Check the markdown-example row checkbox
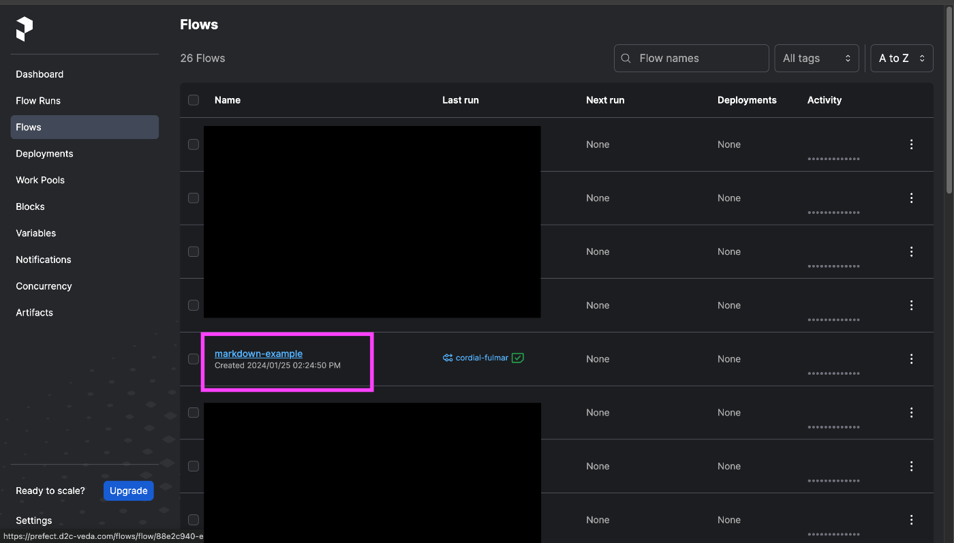The height and width of the screenshot is (543, 954). coord(194,359)
